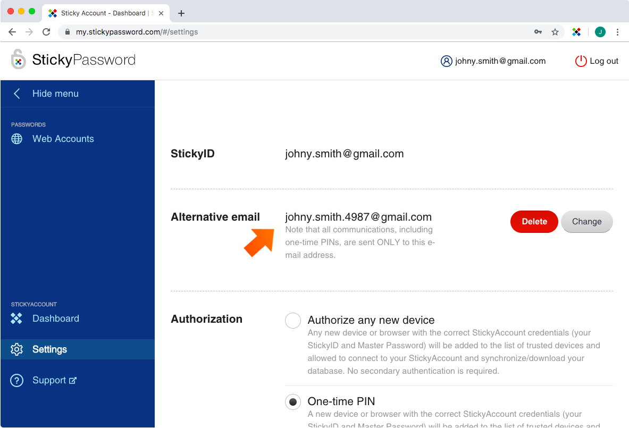Go back with the browser back arrow
The width and height of the screenshot is (629, 428).
[12, 32]
